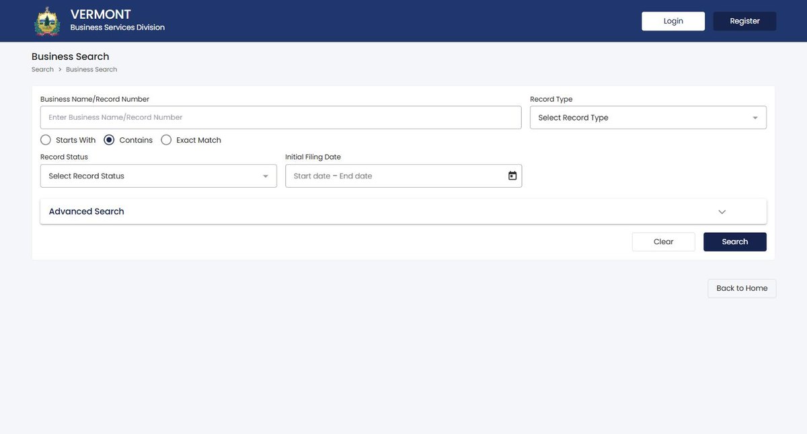
Task: Open the Record Status dropdown
Action: (159, 176)
